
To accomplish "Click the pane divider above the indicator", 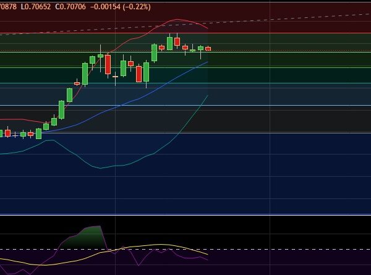I will coord(185,215).
